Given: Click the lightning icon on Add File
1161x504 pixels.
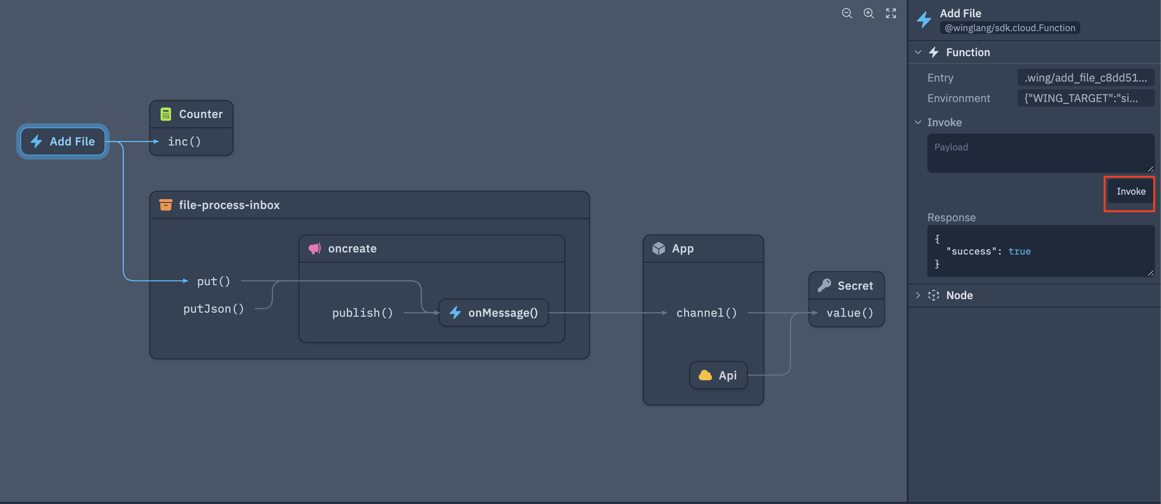Looking at the screenshot, I should coord(36,141).
